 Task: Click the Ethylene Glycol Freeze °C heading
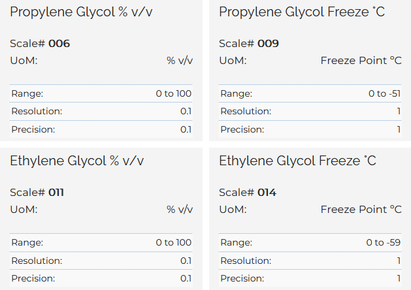click(x=297, y=161)
